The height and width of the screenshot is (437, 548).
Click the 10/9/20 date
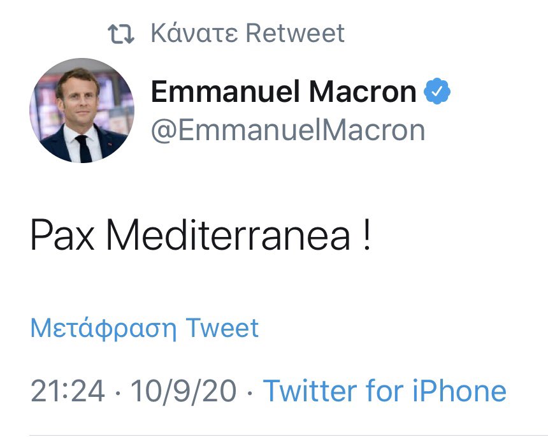[x=184, y=390]
